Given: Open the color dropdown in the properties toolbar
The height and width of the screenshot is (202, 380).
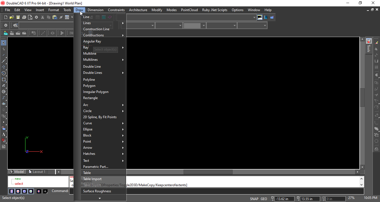Looking at the screenshot, I should click(x=204, y=26).
